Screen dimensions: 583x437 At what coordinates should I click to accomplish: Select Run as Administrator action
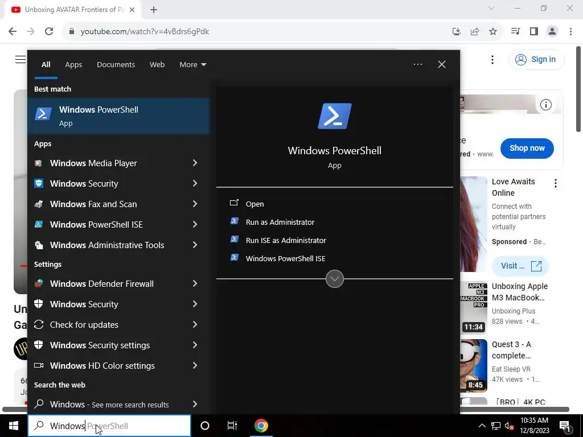pyautogui.click(x=280, y=222)
